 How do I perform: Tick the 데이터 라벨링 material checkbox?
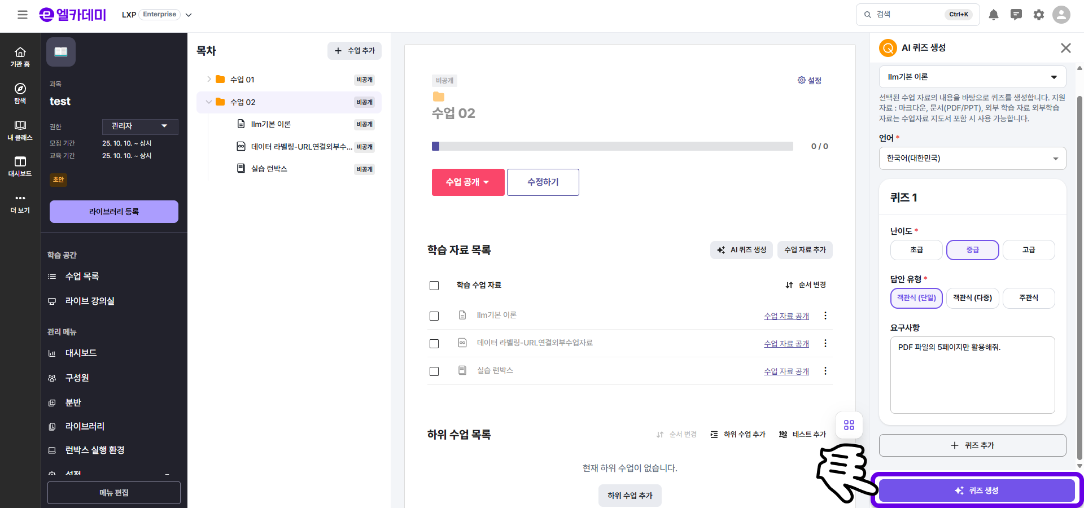pyautogui.click(x=434, y=344)
